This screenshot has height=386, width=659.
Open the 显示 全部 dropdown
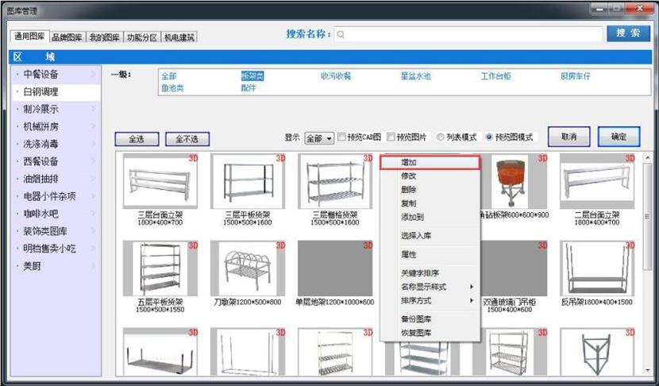[x=319, y=138]
